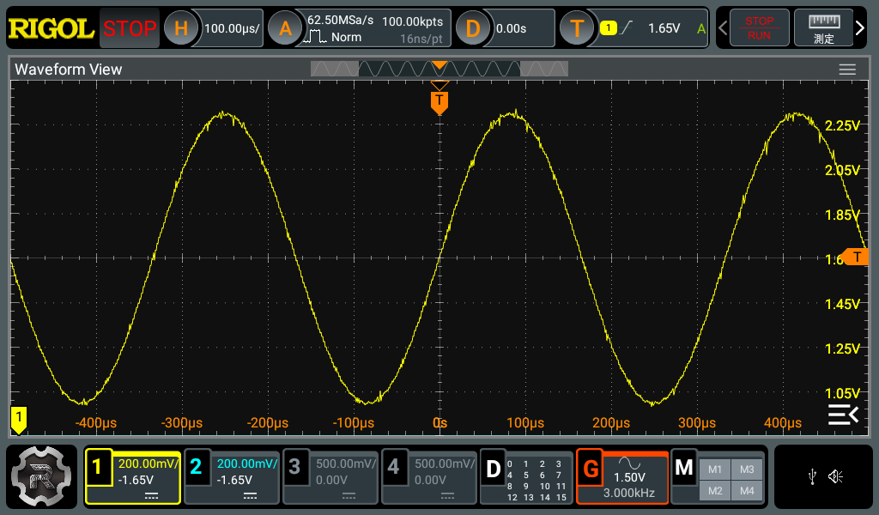The height and width of the screenshot is (515, 879).
Task: Click channel 4 500.00mV/ scale
Action: (x=445, y=464)
